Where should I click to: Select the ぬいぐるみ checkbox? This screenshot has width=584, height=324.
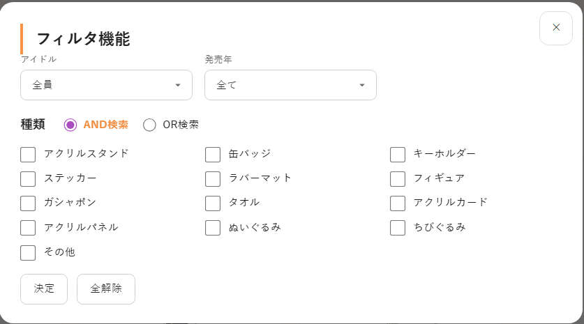[213, 227]
